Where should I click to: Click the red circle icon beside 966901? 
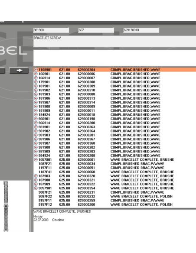click(36, 119)
